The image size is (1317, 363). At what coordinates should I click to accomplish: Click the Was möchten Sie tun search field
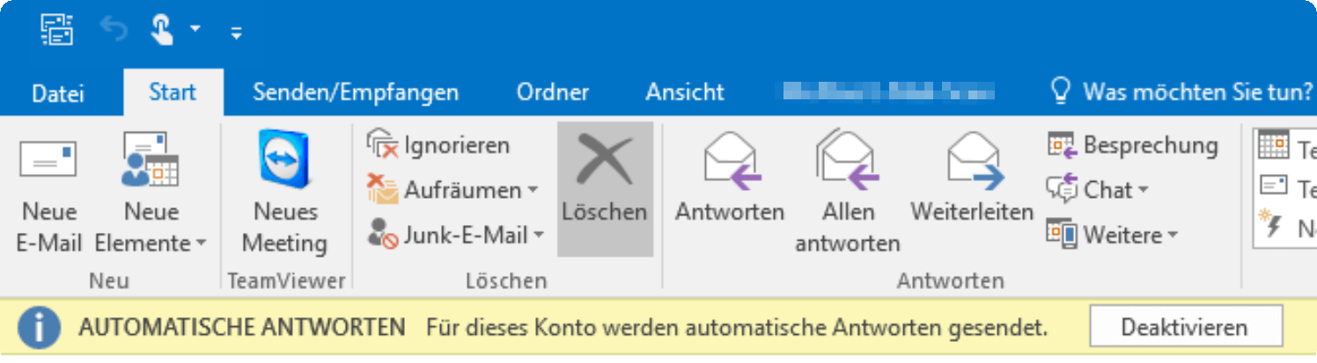click(1182, 91)
